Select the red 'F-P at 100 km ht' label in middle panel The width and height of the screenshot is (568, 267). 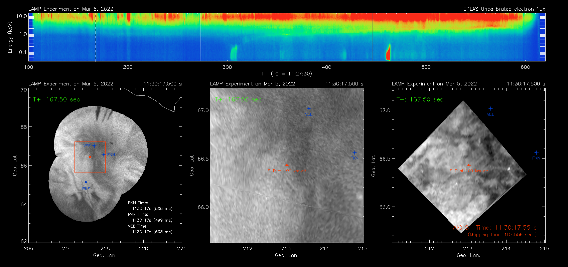click(x=287, y=171)
